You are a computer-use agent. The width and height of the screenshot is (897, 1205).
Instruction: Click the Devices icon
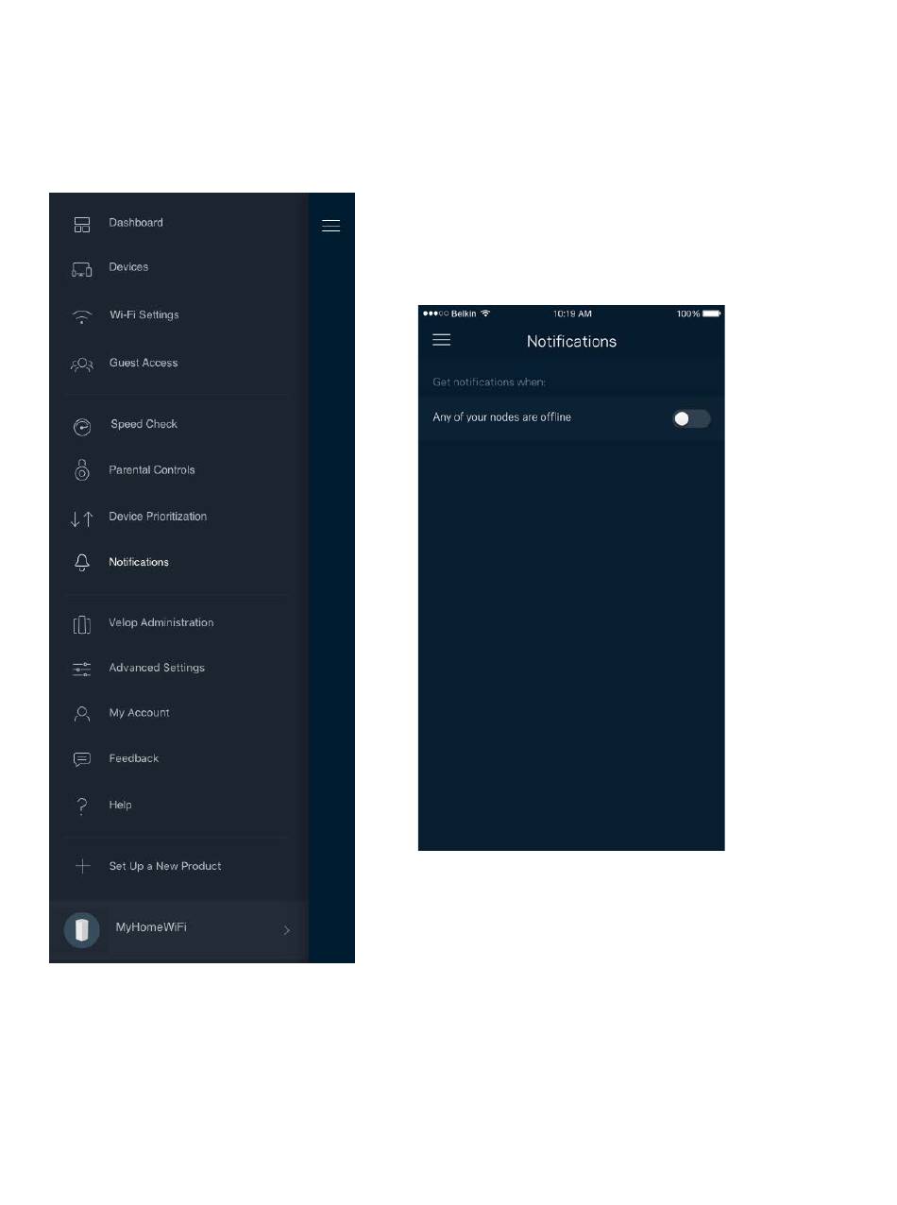(x=82, y=270)
